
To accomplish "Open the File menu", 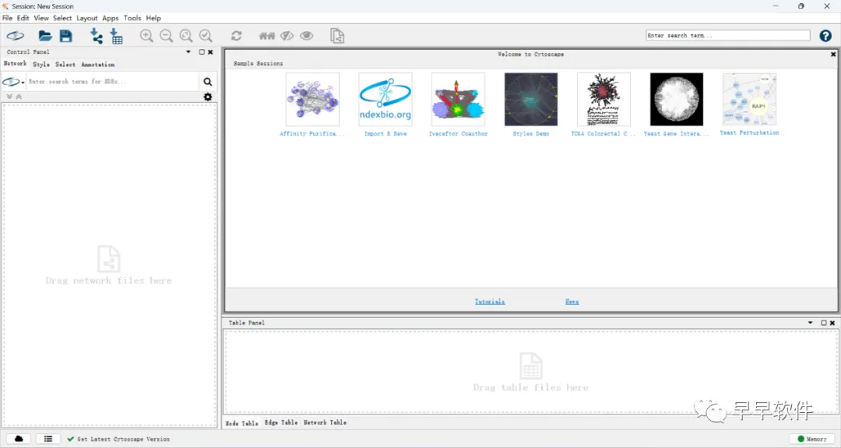I will 8,18.
